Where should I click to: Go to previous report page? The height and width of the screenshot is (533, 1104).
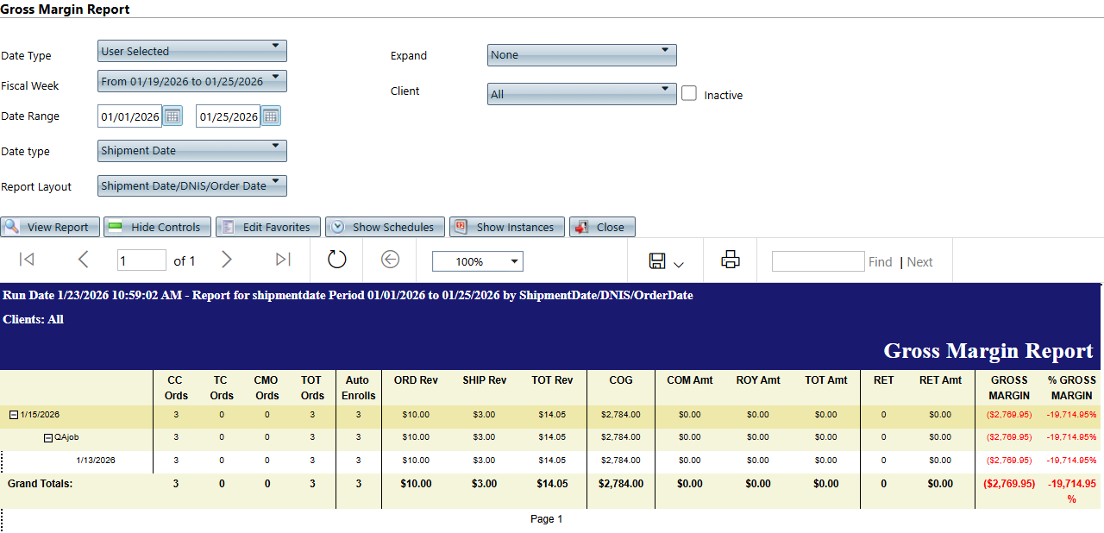click(84, 260)
